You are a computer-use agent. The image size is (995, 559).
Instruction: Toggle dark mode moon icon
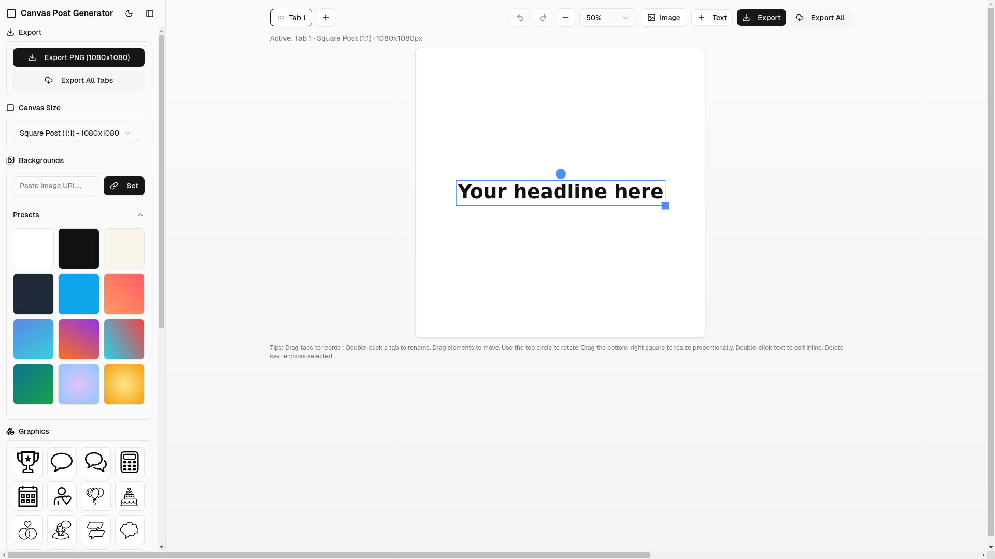pos(129,13)
